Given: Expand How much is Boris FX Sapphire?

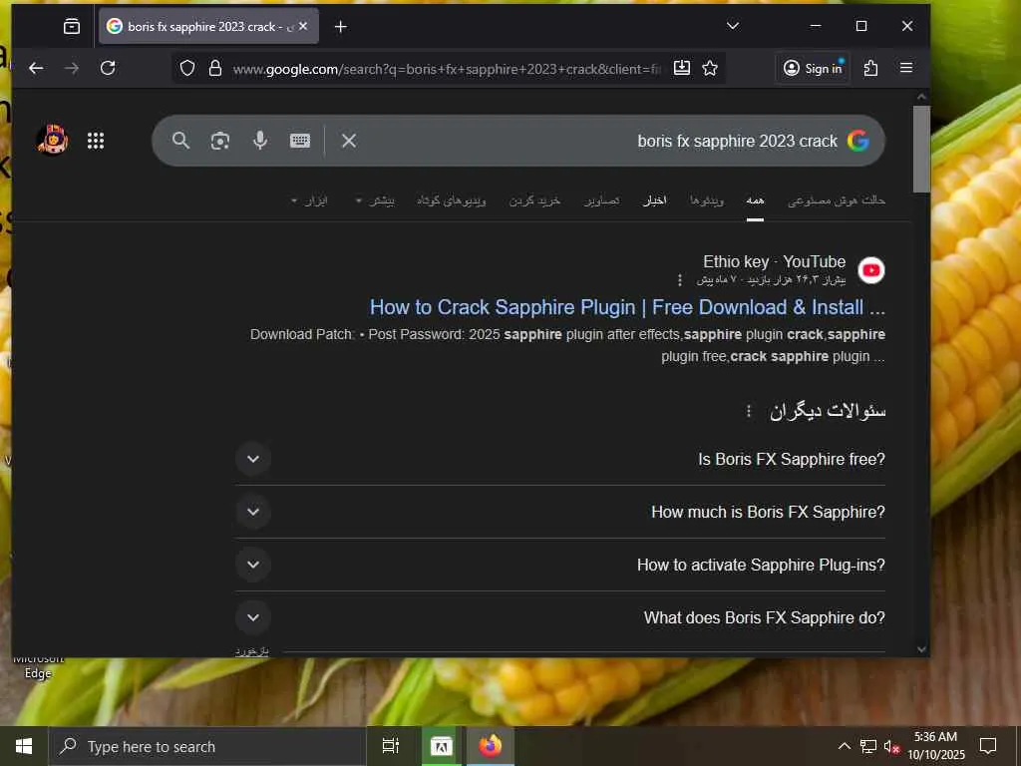Looking at the screenshot, I should tap(560, 512).
